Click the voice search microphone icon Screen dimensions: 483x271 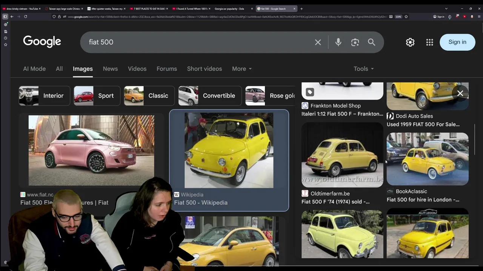(338, 42)
